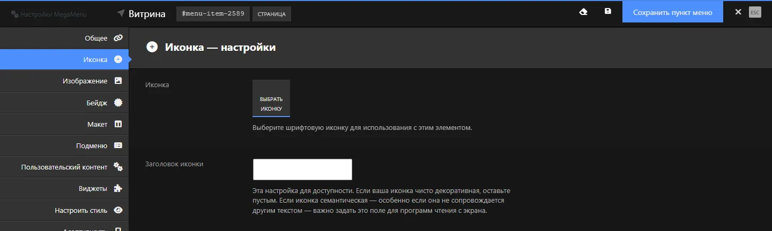Click the eraser icon in the top bar
The height and width of the screenshot is (231, 772).
point(584,12)
